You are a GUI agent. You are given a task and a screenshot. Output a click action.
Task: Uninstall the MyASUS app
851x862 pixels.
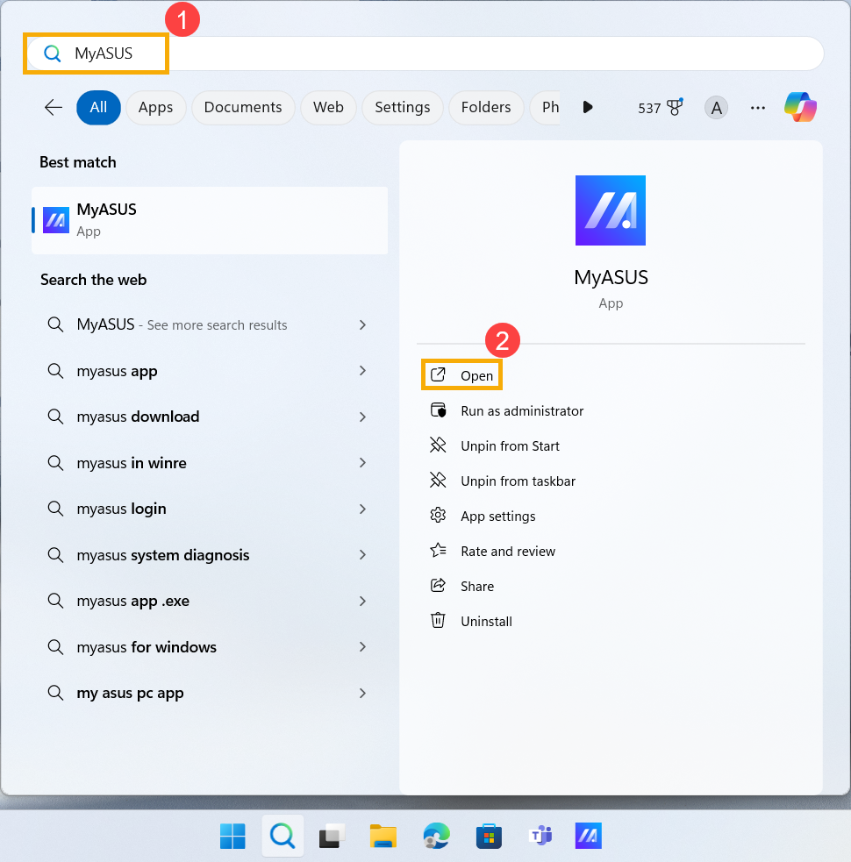point(471,621)
